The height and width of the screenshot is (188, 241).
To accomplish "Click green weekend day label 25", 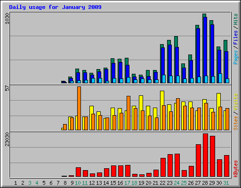I will pyautogui.click(x=184, y=183).
